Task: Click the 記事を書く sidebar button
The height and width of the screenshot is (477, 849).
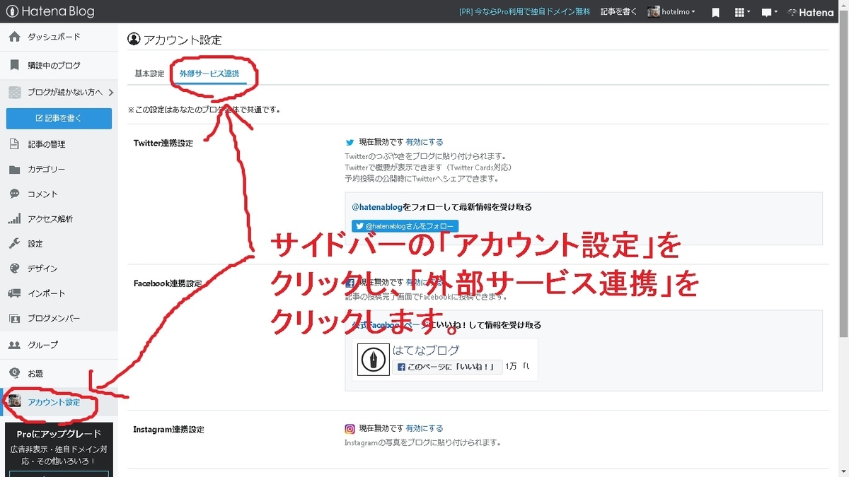Action: point(59,118)
